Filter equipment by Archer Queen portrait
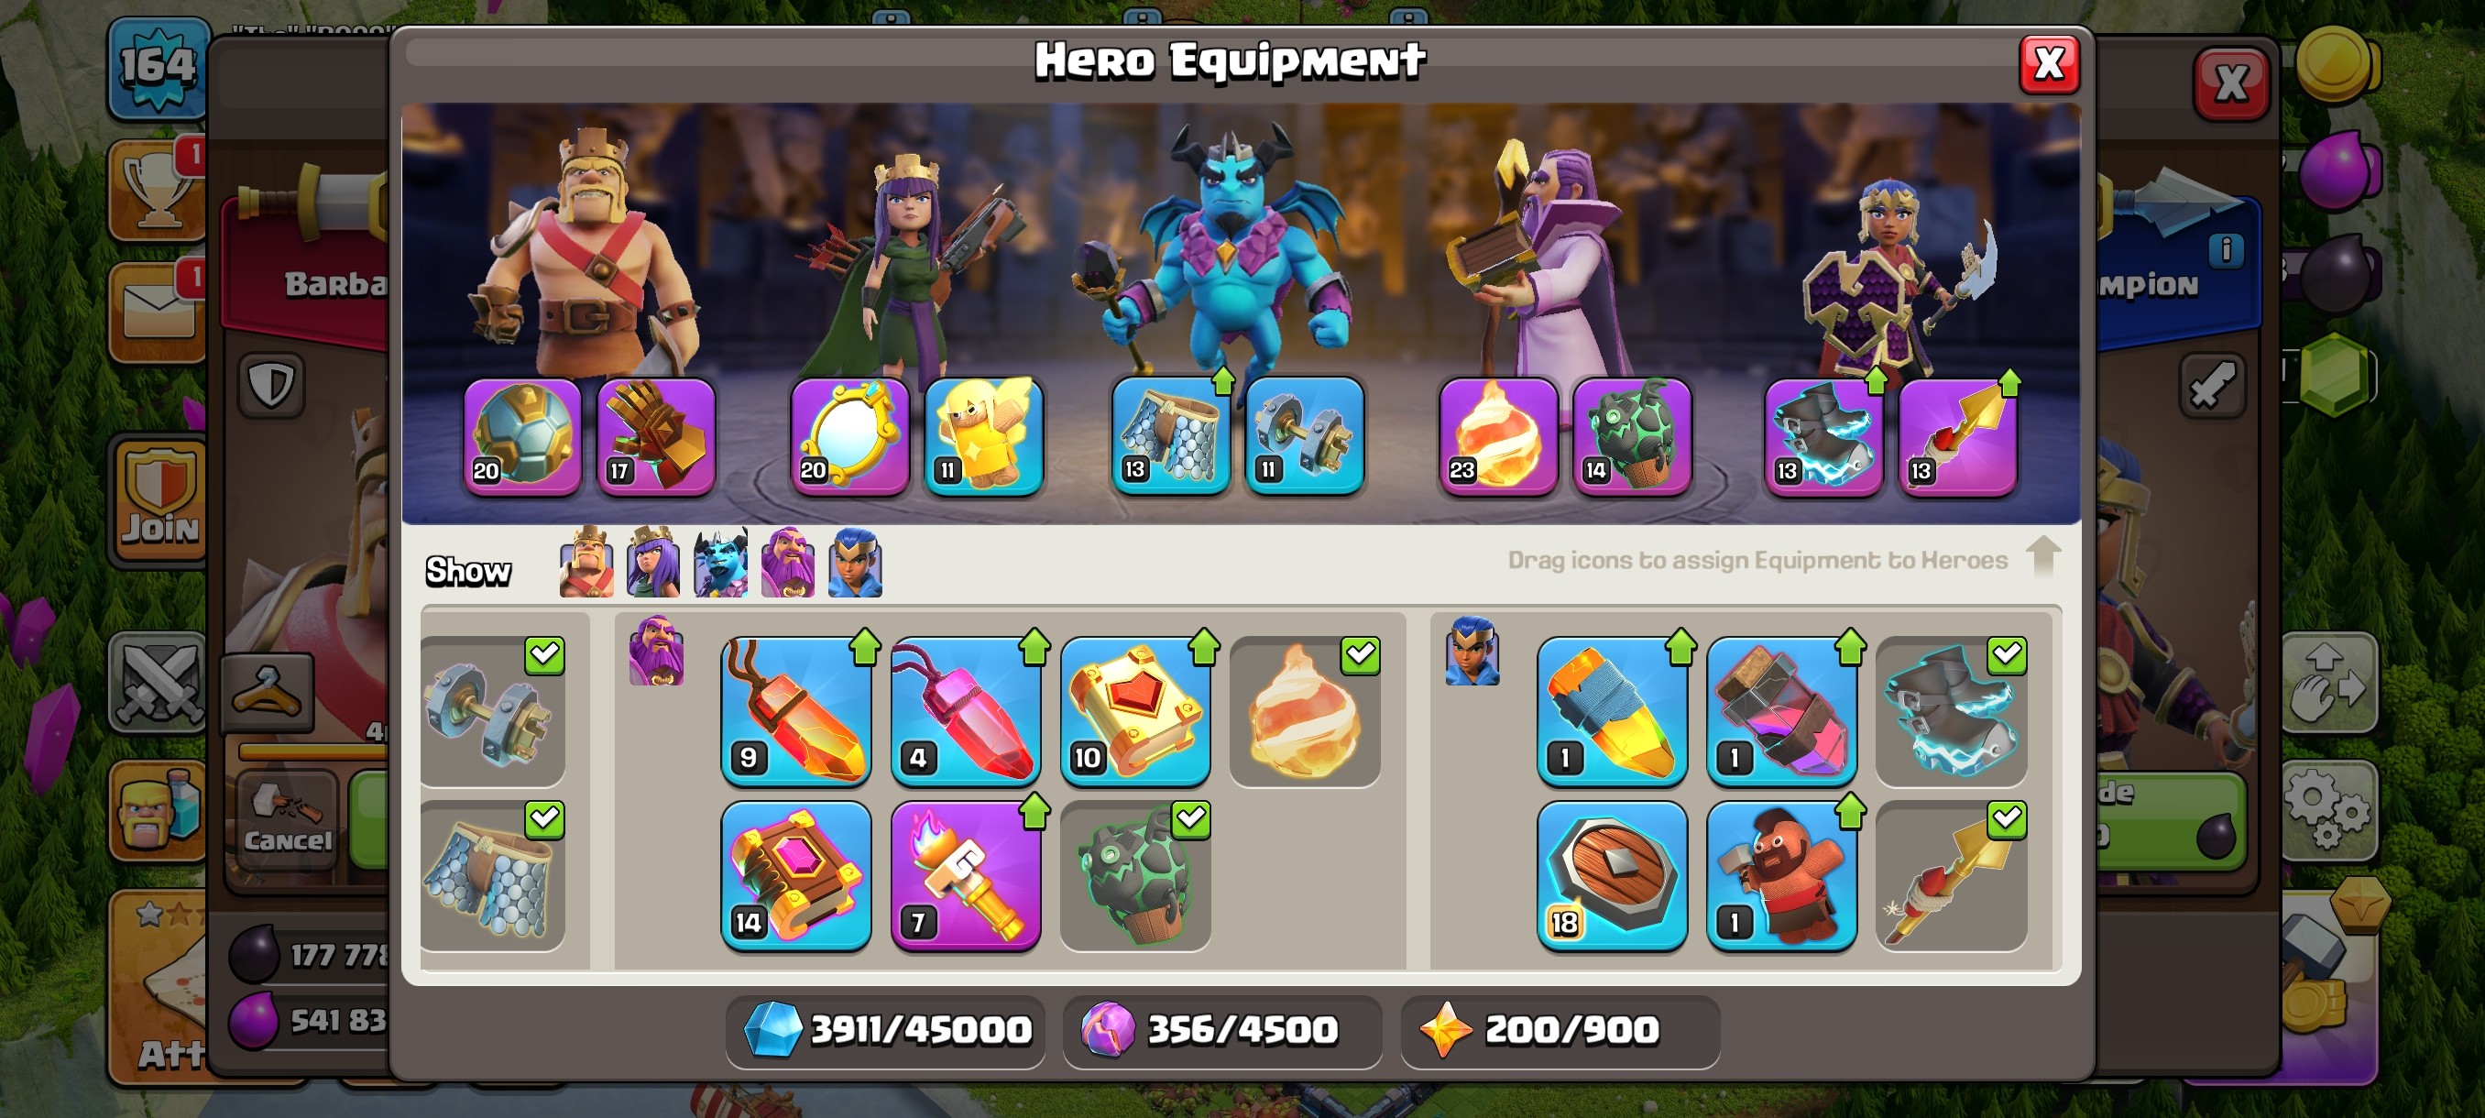Viewport: 2485px width, 1118px height. click(653, 563)
